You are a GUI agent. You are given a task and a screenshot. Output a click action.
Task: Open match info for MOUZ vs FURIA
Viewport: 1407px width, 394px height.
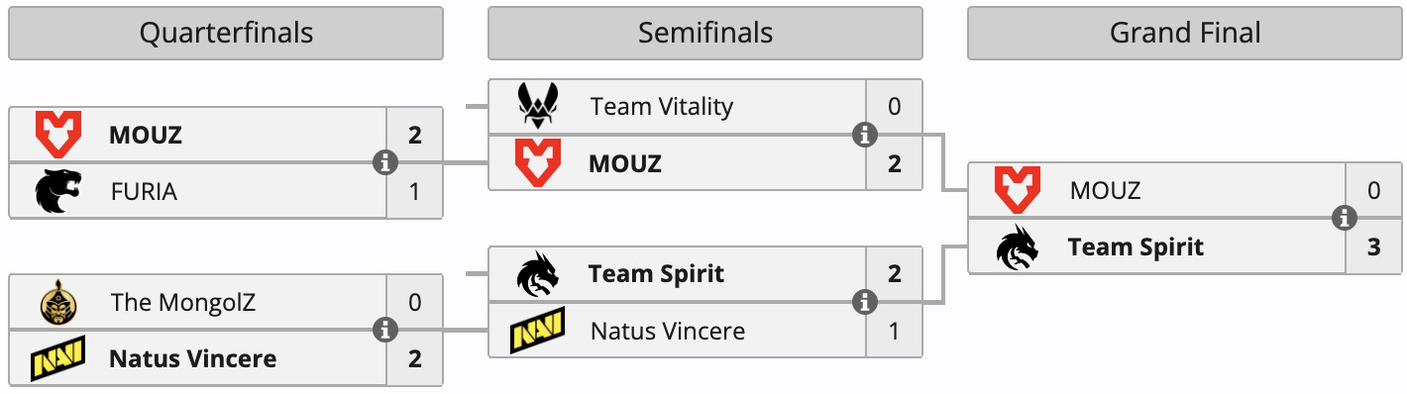(x=385, y=162)
